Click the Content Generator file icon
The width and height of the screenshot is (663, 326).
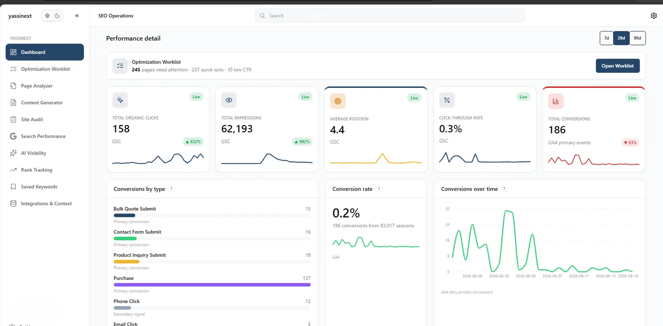13,103
